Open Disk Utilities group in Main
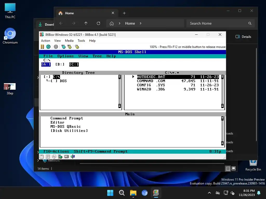Image resolution: width=266 pixels, height=199 pixels. 69,131
